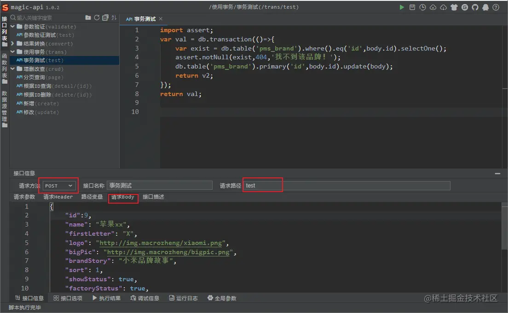Image resolution: width=508 pixels, height=313 pixels.
Task: Open the 调试信息 bottom tab
Action: pyautogui.click(x=145, y=298)
